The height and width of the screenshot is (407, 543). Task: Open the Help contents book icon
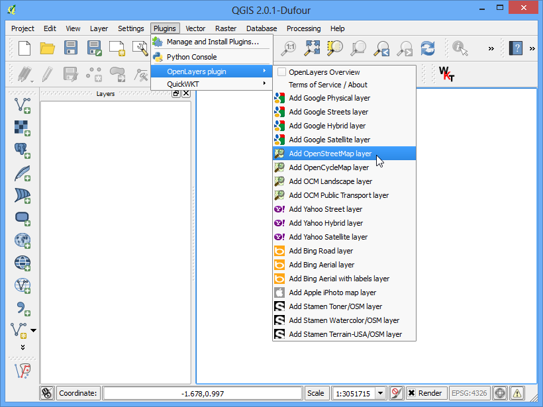pyautogui.click(x=515, y=48)
